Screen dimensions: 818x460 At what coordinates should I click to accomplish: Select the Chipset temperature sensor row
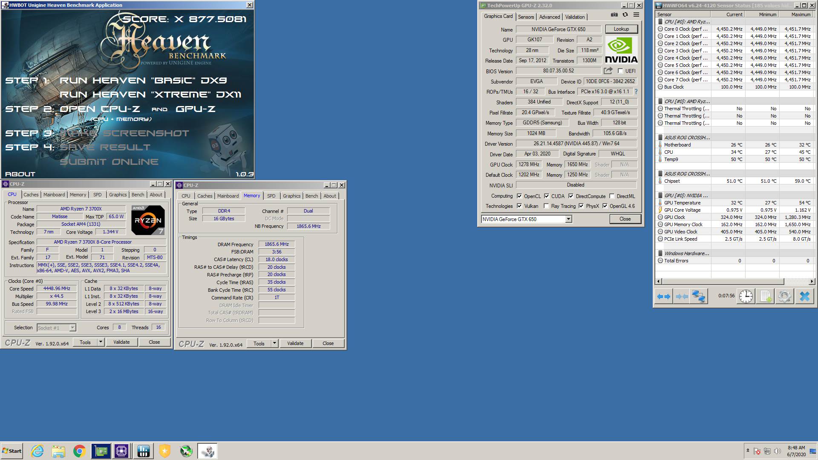735,181
